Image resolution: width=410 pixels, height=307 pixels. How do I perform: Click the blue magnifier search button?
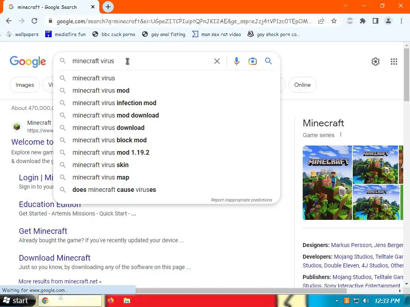pos(269,61)
